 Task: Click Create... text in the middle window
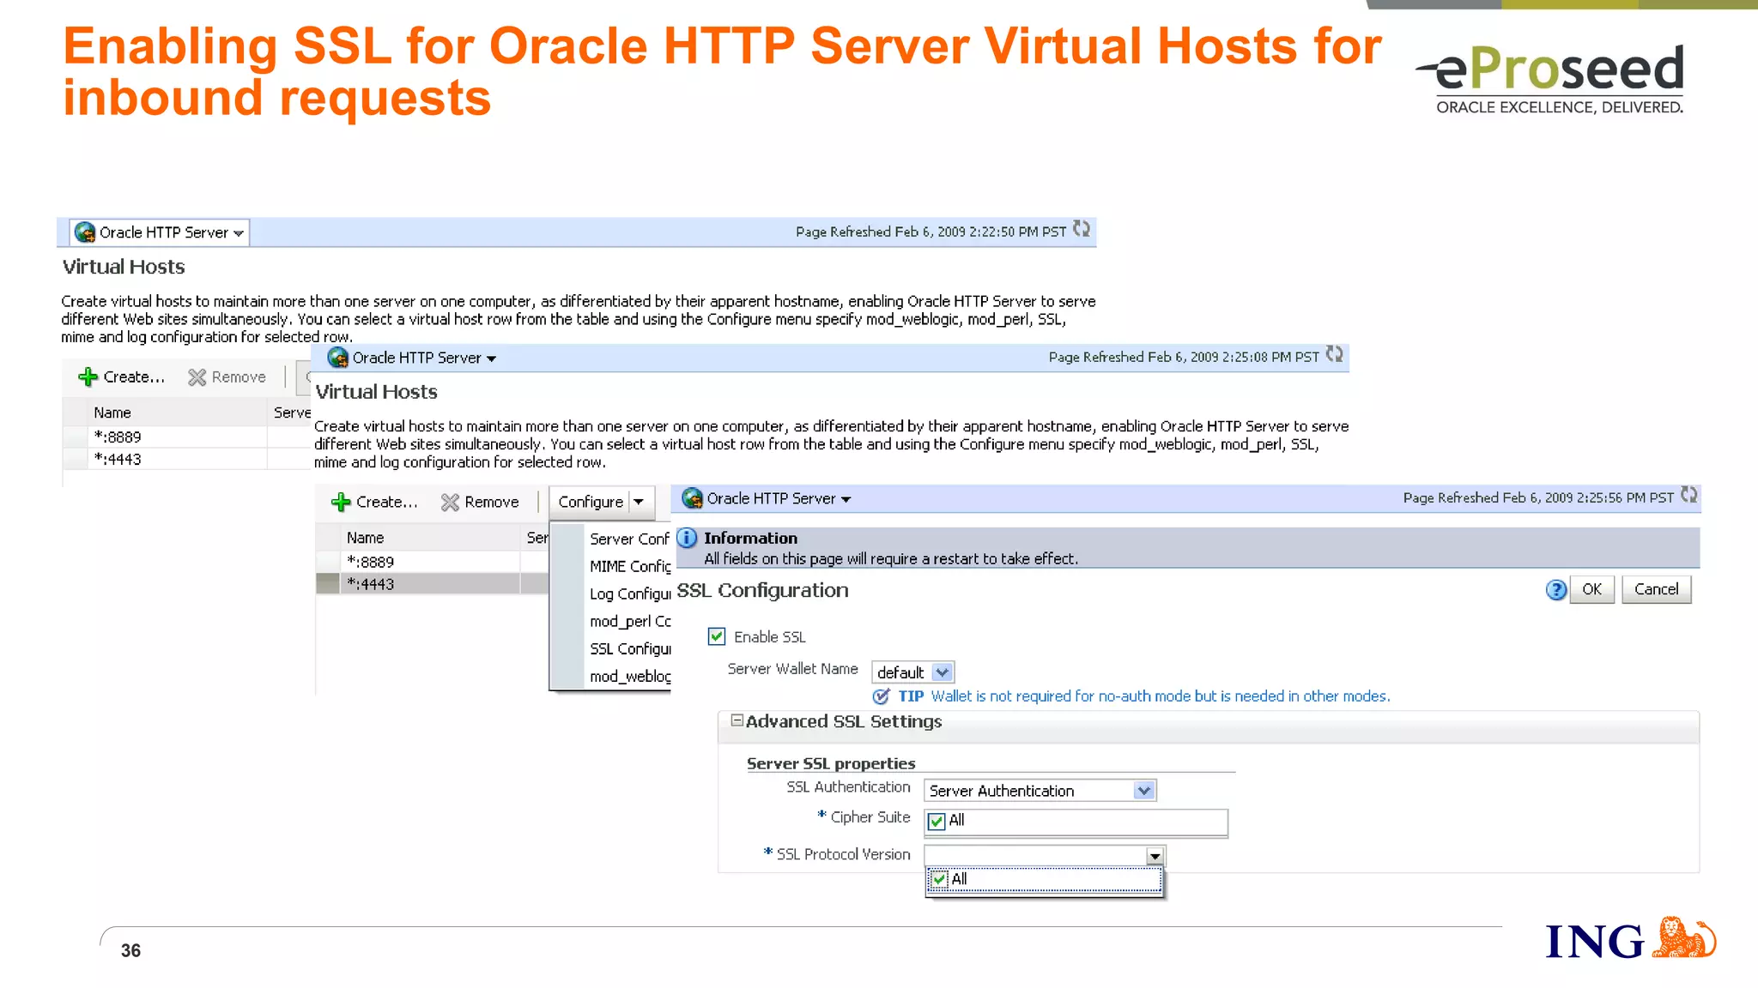387,502
